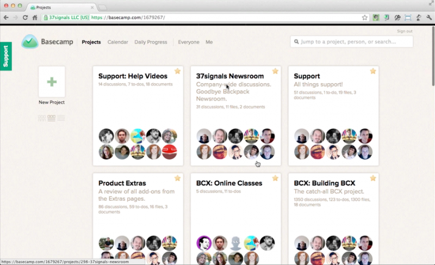Bookmark this page with the address bar star
This screenshot has height=265, width=435.
click(365, 17)
